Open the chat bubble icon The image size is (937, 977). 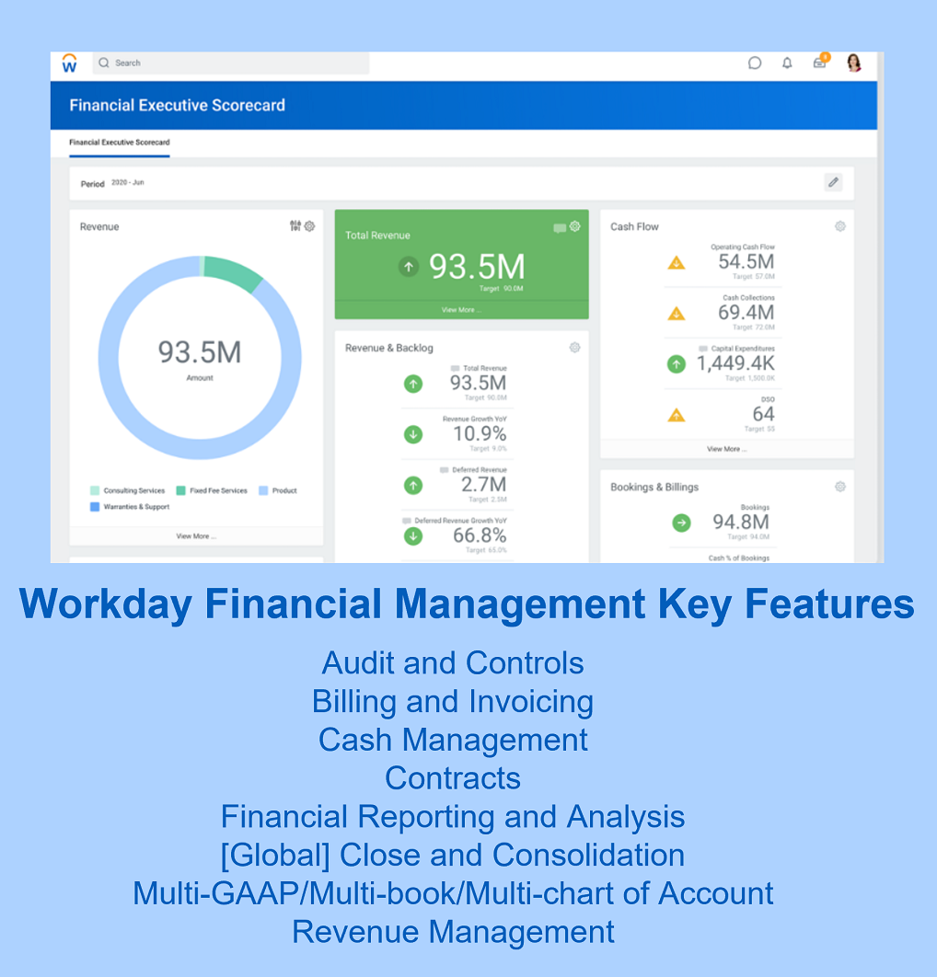(x=755, y=63)
